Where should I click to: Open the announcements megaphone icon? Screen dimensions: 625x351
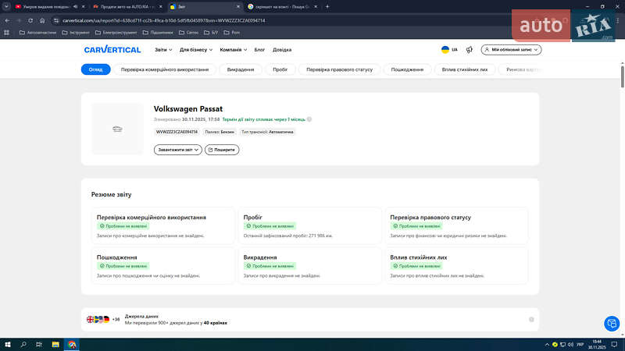470,50
